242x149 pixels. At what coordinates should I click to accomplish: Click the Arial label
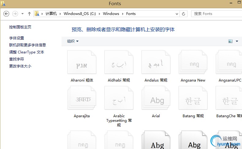click(x=156, y=116)
